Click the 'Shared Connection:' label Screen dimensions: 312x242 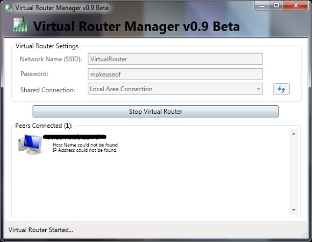(47, 90)
